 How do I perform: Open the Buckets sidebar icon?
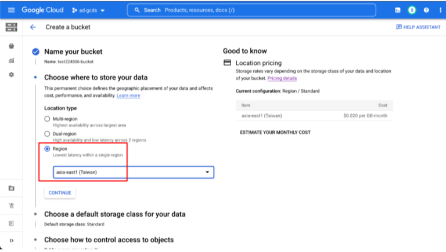[12, 46]
